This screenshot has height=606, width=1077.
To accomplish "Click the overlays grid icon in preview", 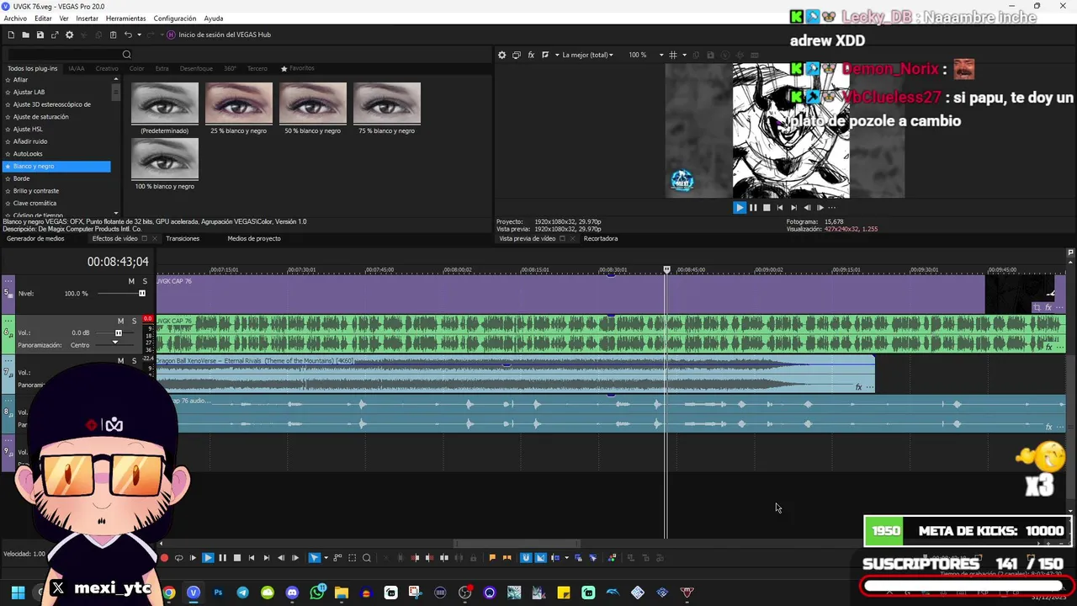I will pyautogui.click(x=672, y=55).
